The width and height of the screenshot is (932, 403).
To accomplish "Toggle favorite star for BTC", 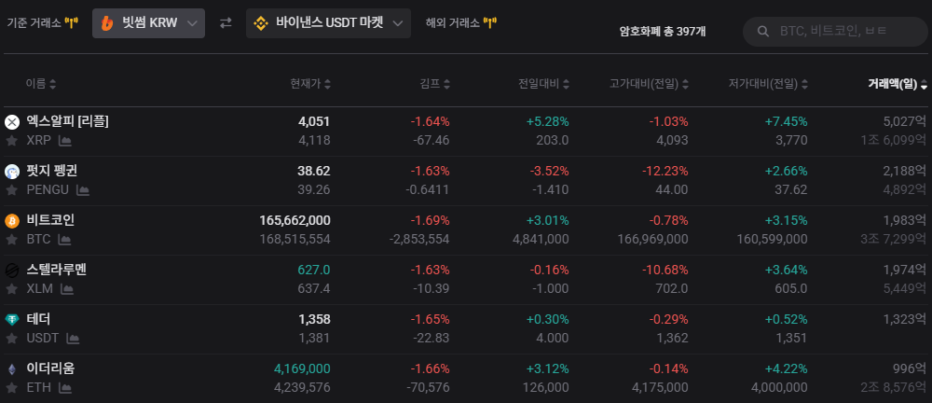I will point(10,240).
